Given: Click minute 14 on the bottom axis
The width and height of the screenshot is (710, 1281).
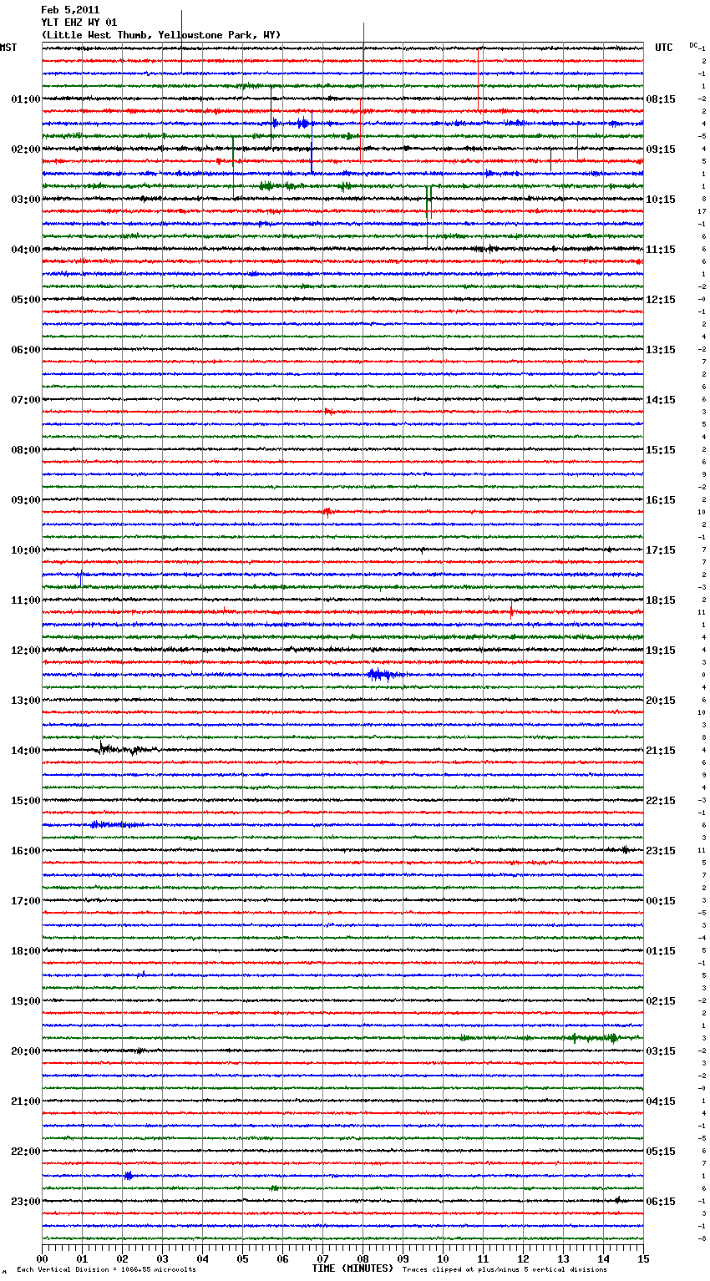Looking at the screenshot, I should click(603, 1258).
